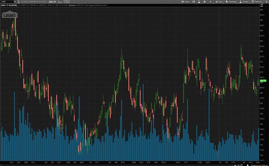This screenshot has height=166, width=269.
Task: Expand the LOW symbol selector dropdown
Action: (x=18, y=2)
